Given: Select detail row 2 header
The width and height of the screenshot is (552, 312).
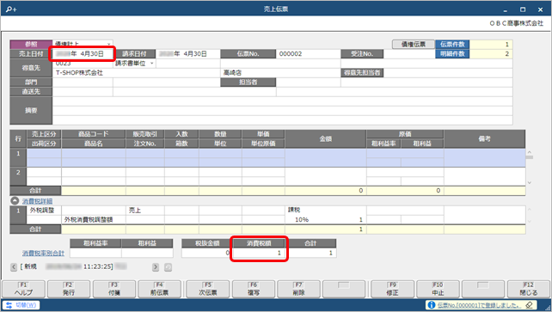Looking at the screenshot, I should click(18, 176).
